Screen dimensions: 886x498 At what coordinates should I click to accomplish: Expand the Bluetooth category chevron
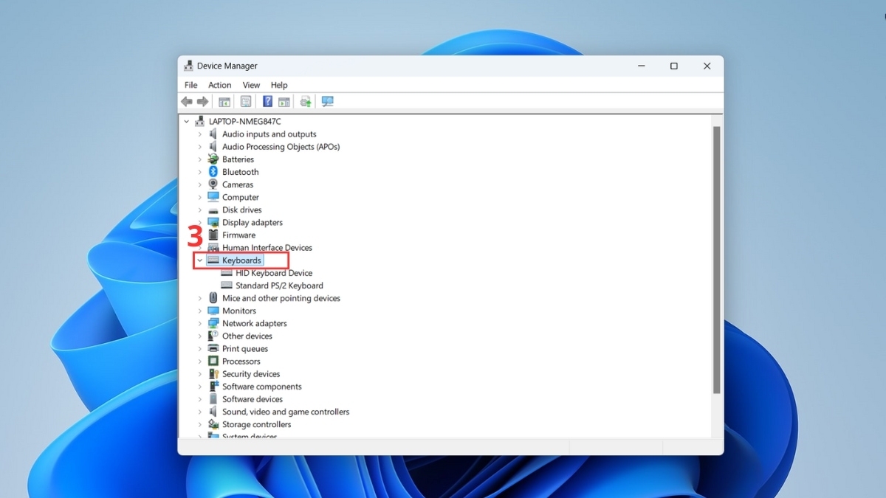coord(199,171)
